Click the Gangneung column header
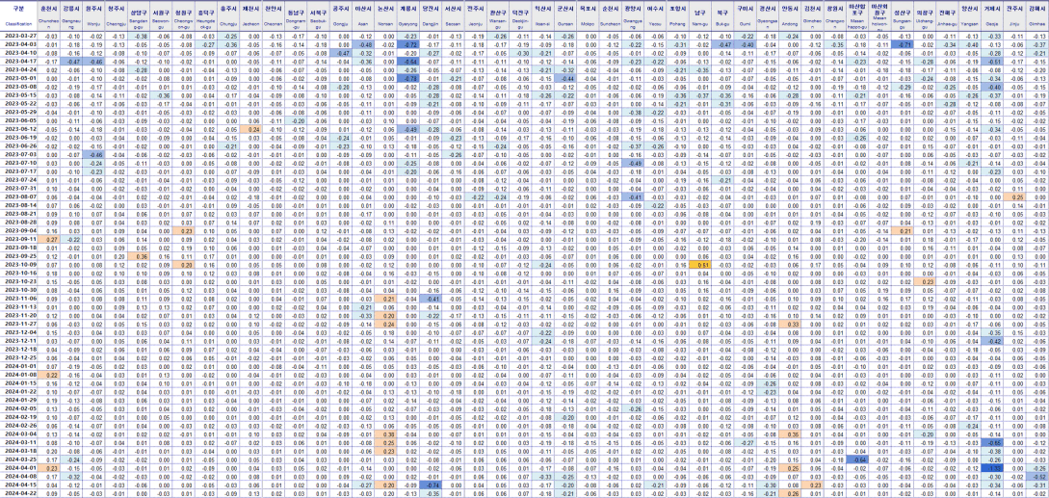This screenshot has height=498, width=1049. point(71,16)
